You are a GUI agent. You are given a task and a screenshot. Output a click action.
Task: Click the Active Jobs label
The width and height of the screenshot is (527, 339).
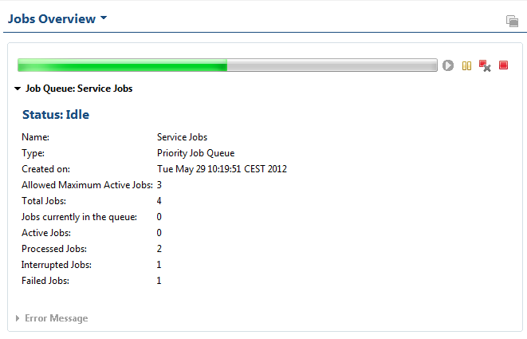click(x=46, y=233)
